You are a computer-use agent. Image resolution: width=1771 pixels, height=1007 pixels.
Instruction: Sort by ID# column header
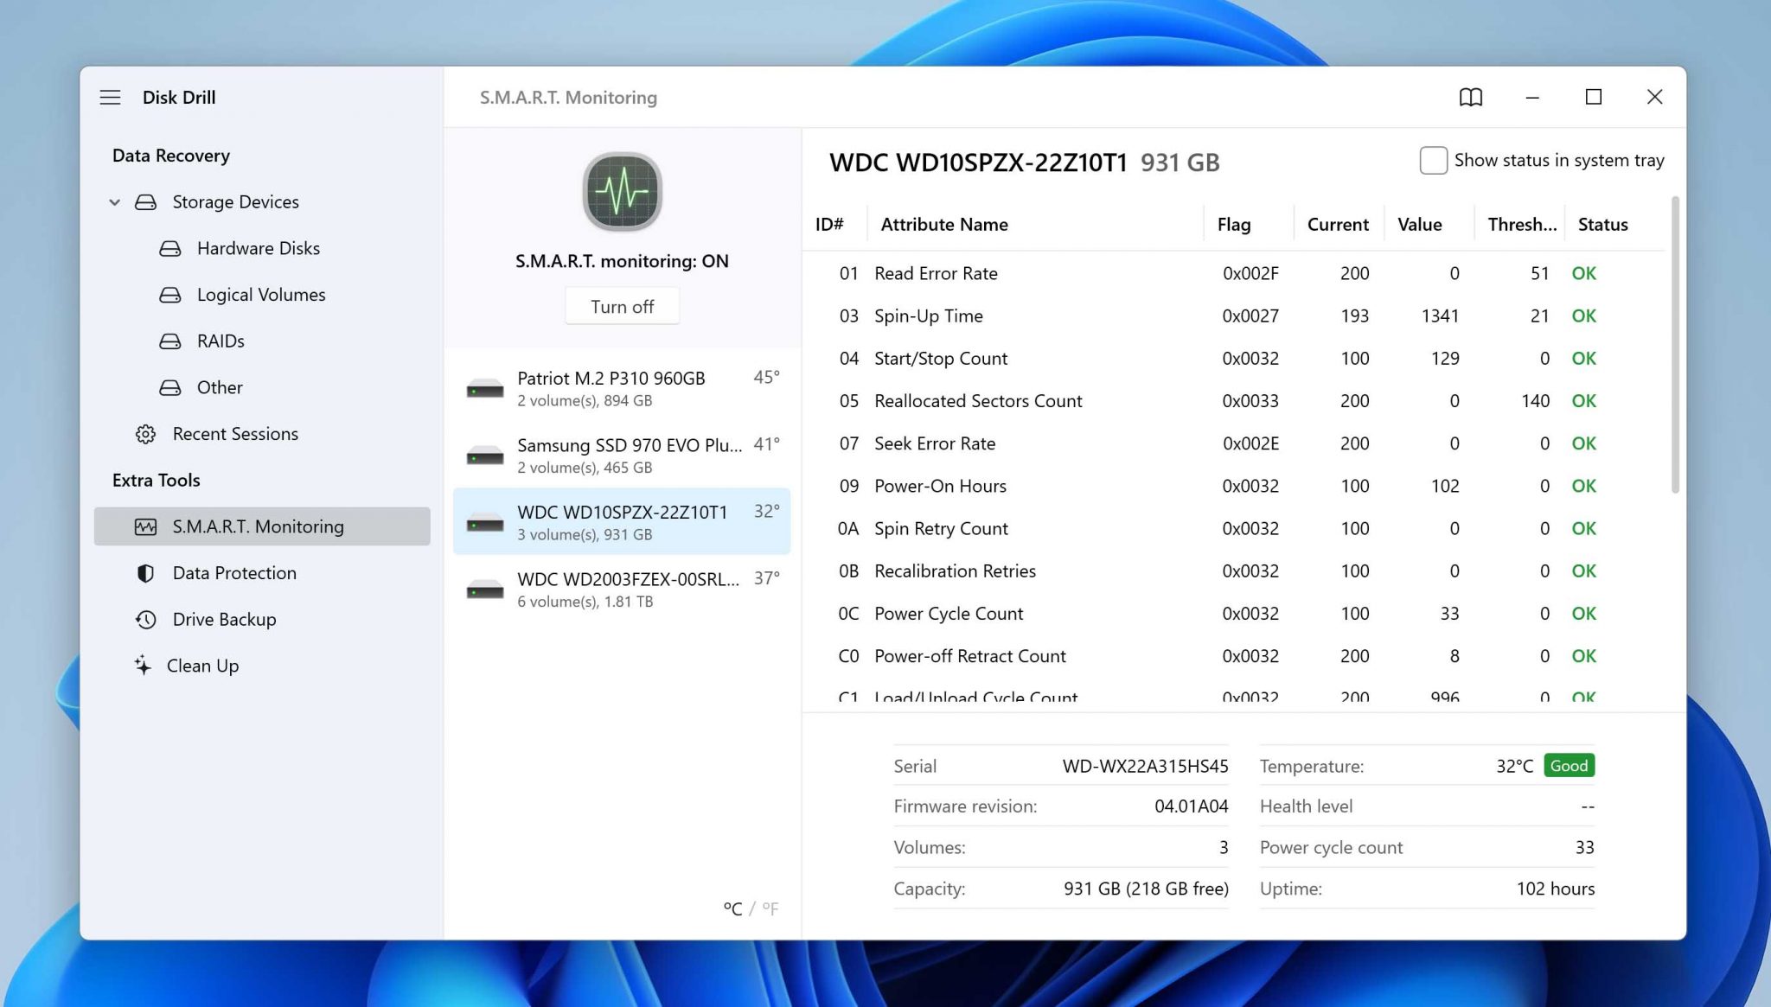tap(829, 225)
